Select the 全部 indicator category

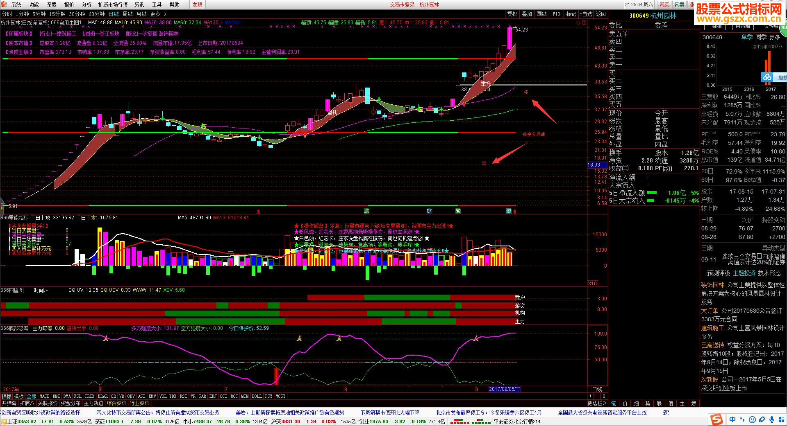pos(31,396)
